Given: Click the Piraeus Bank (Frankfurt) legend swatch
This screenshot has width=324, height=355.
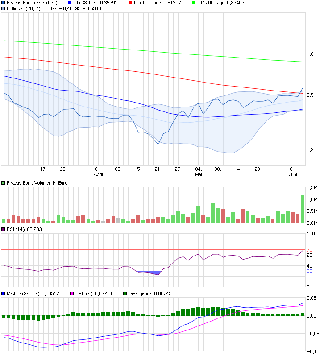Looking at the screenshot, I should tap(4, 3).
